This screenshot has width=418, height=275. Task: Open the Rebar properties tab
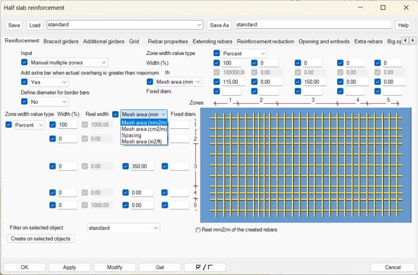pos(167,41)
